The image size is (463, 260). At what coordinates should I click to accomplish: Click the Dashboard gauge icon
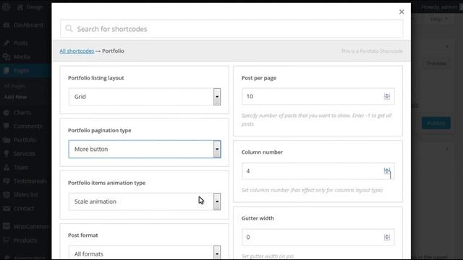[7, 25]
